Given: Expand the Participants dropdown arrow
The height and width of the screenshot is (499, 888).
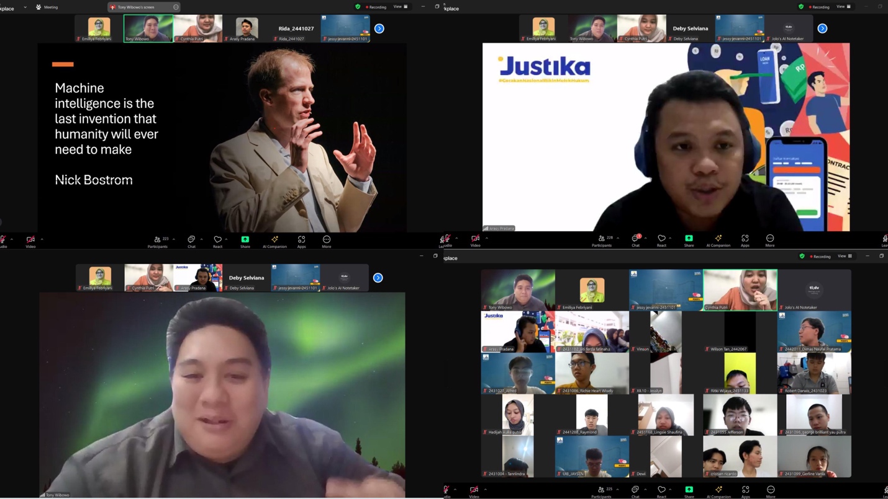Looking at the screenshot, I should (617, 237).
